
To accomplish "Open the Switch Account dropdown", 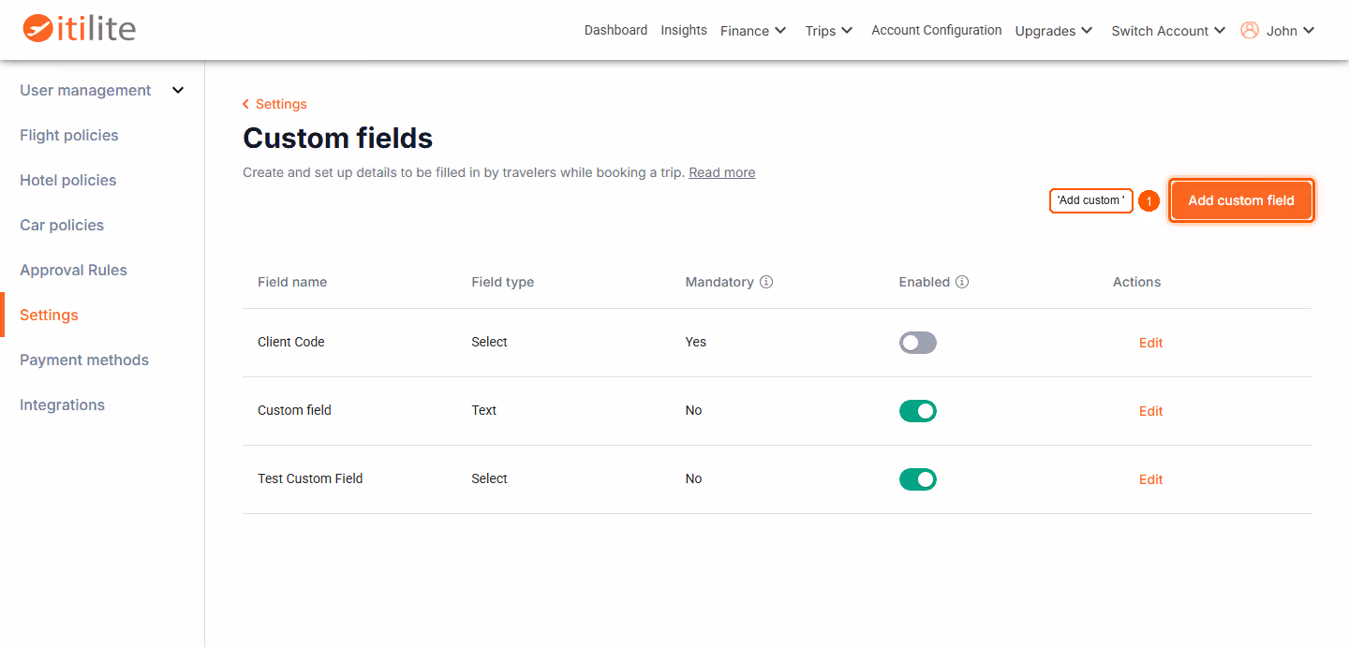I will click(x=1168, y=31).
